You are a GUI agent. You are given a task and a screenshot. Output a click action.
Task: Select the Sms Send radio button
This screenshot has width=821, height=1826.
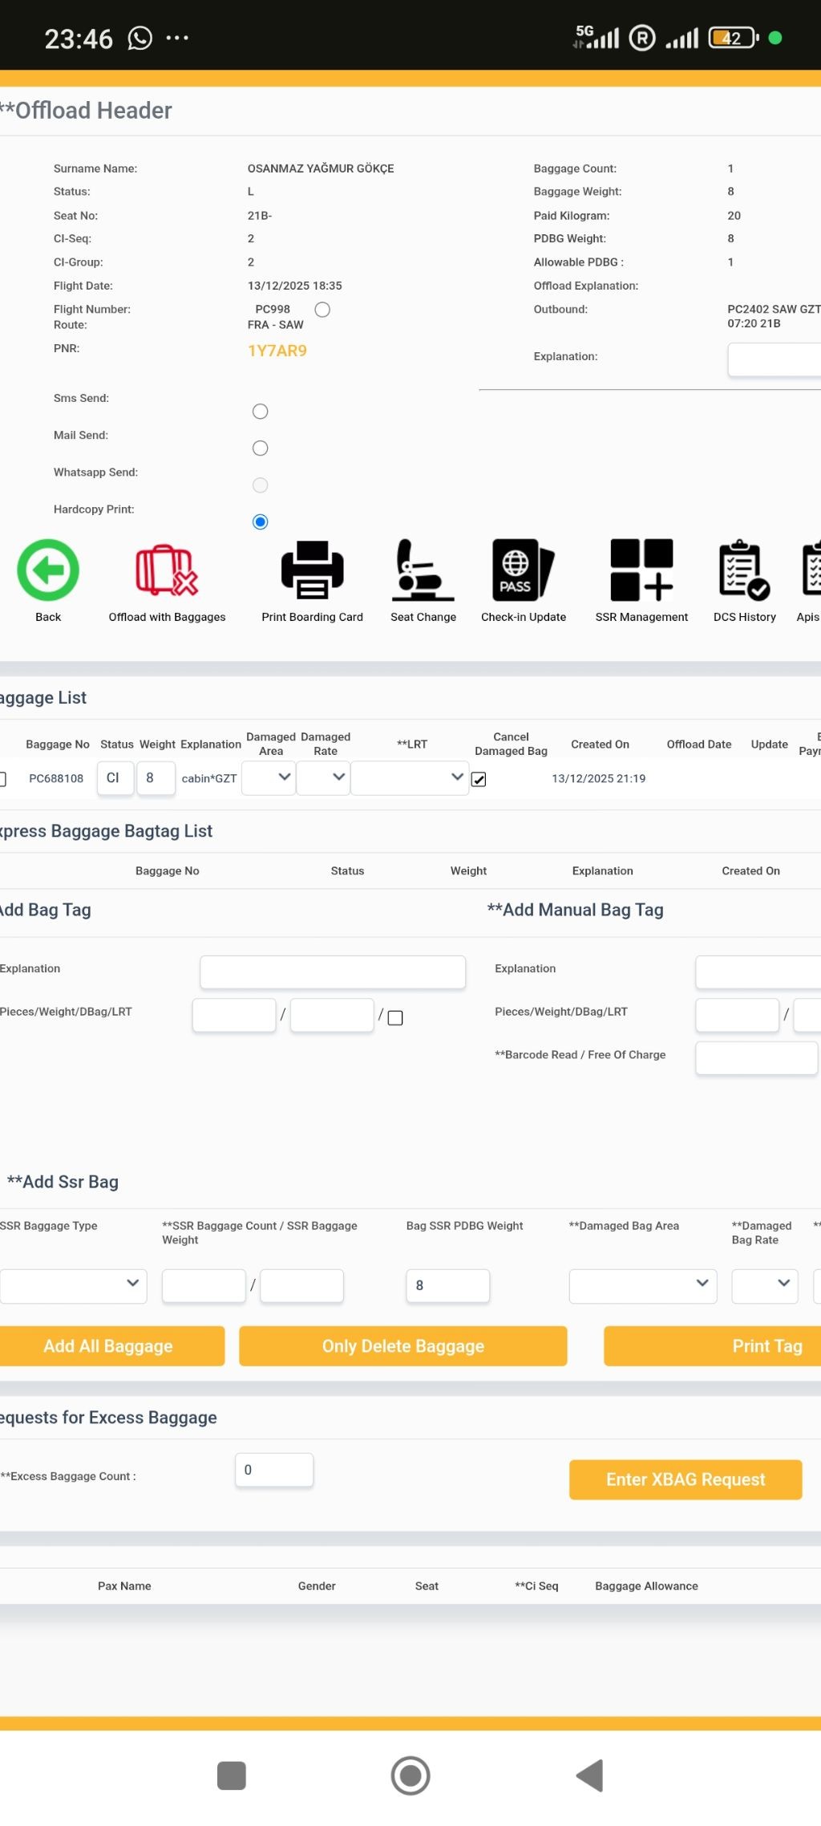pyautogui.click(x=260, y=412)
